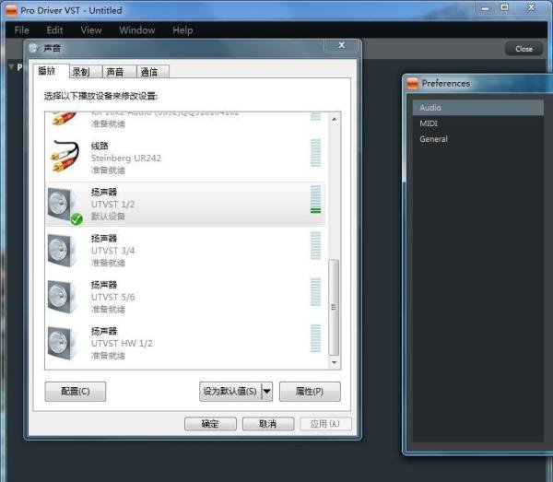Open the Edit menu

point(54,30)
